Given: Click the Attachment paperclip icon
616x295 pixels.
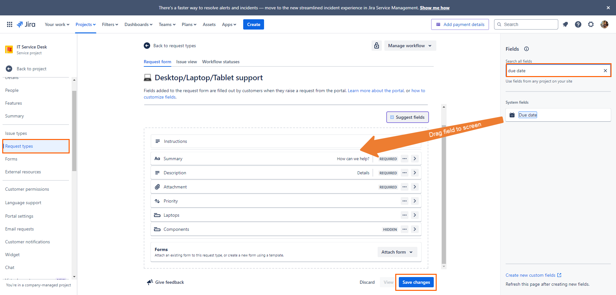Looking at the screenshot, I should coord(158,187).
